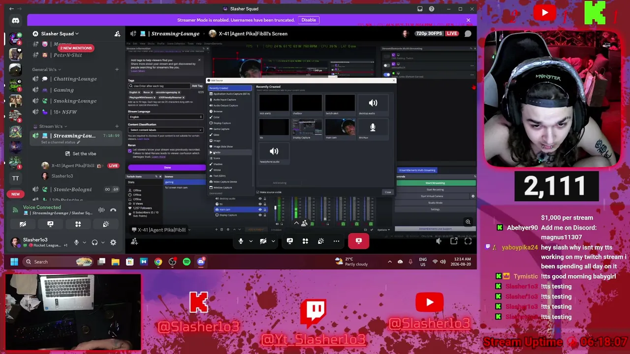Open Discord direct messages home icon
The height and width of the screenshot is (354, 630).
[x=15, y=21]
